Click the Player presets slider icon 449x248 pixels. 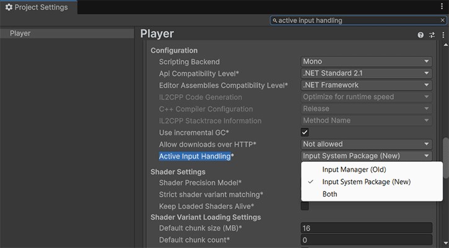[432, 35]
